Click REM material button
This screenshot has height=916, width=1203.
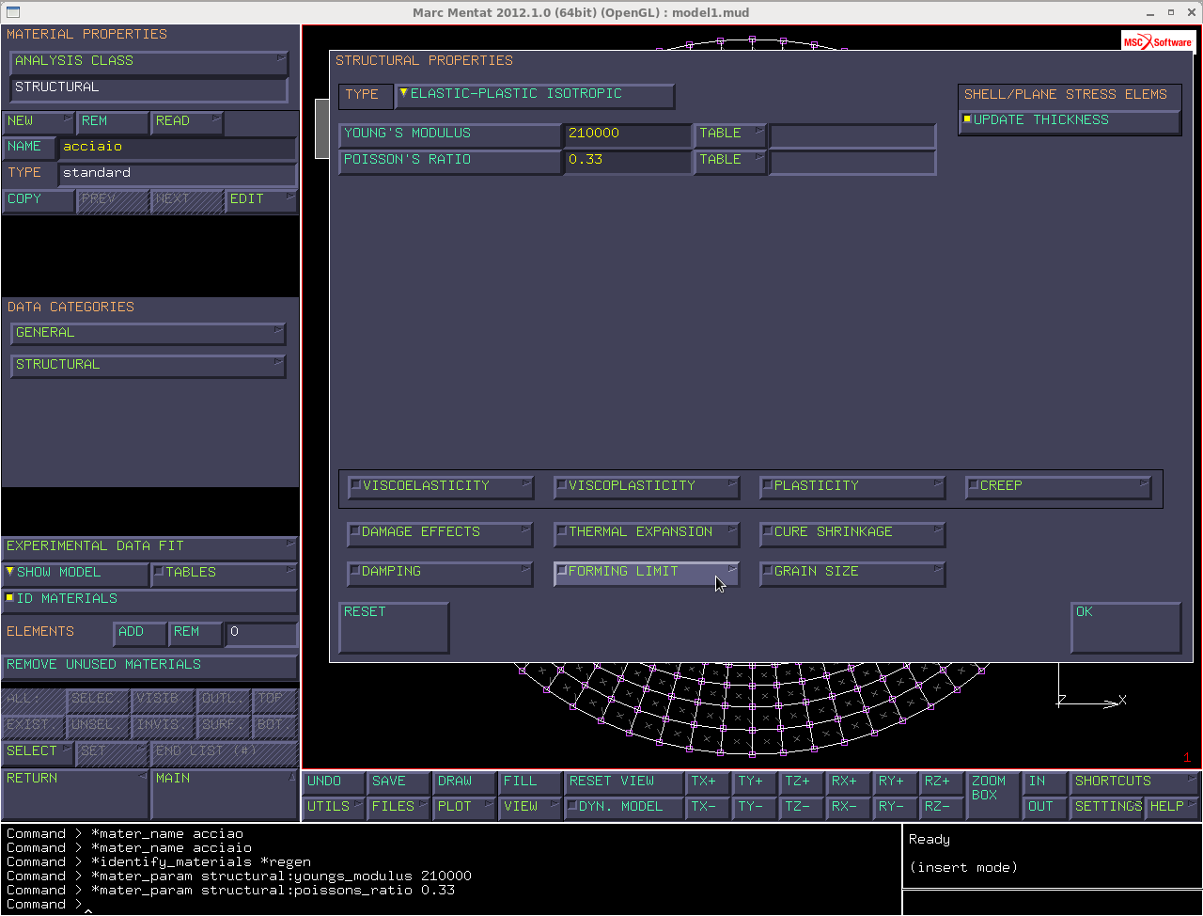tap(113, 122)
